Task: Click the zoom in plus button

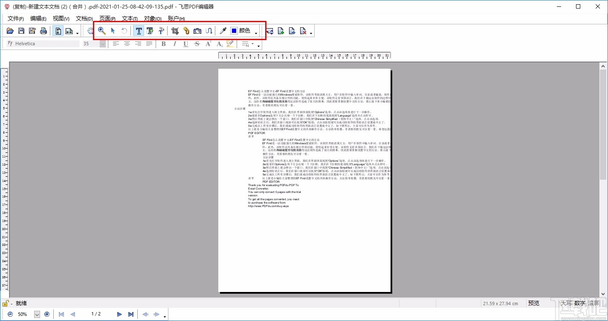Action: click(47, 314)
